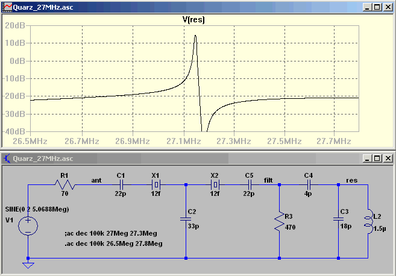Screen dimensions: 396x276
Task: Click the 10dB axis label
Action: click(x=15, y=43)
